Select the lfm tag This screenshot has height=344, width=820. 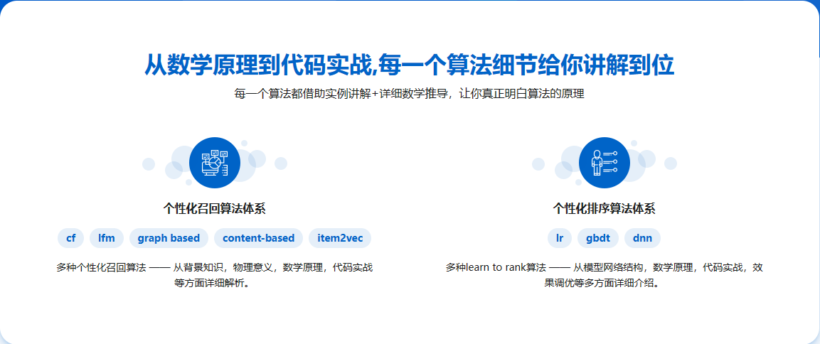107,238
